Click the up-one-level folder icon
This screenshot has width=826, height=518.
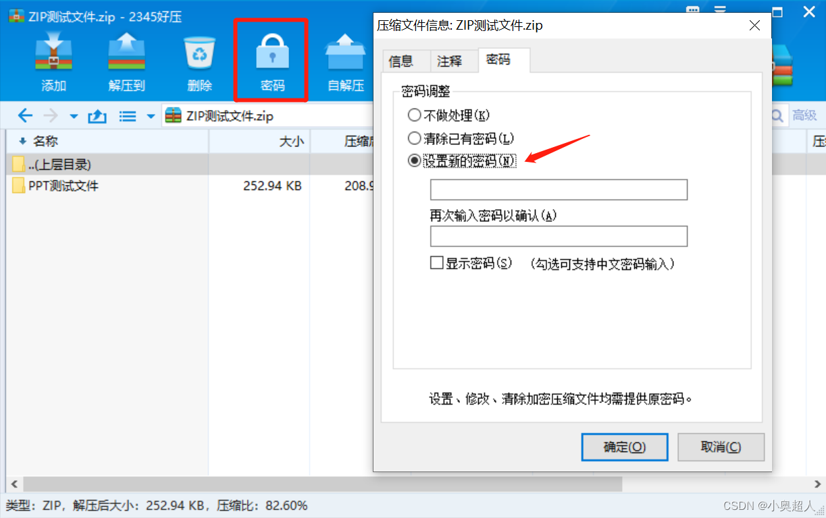click(98, 116)
